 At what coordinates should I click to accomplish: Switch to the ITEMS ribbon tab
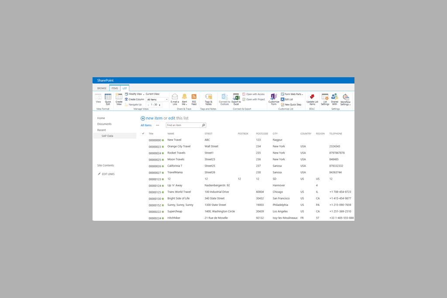click(x=114, y=88)
